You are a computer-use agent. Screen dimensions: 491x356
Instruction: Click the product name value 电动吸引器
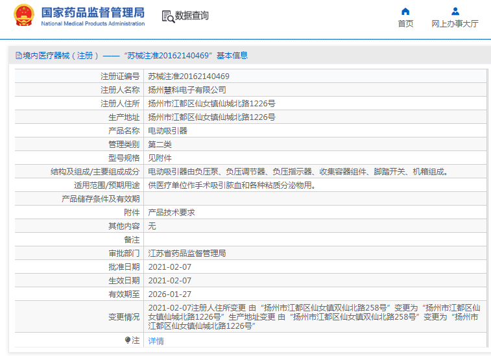167,130
